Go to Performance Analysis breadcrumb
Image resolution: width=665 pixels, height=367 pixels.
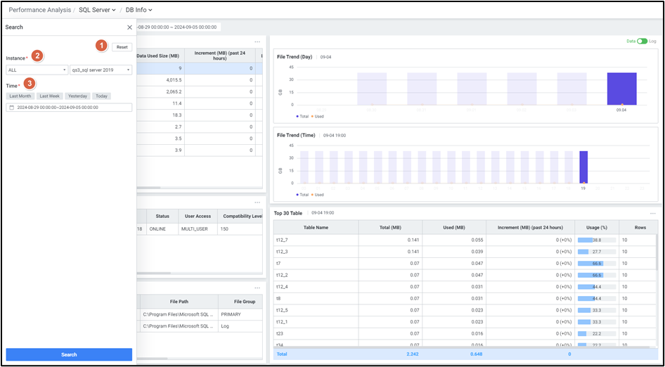click(x=39, y=10)
